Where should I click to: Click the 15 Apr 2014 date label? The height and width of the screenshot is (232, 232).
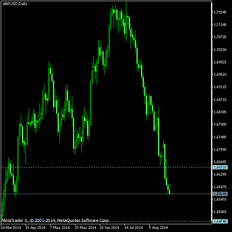[35, 228]
